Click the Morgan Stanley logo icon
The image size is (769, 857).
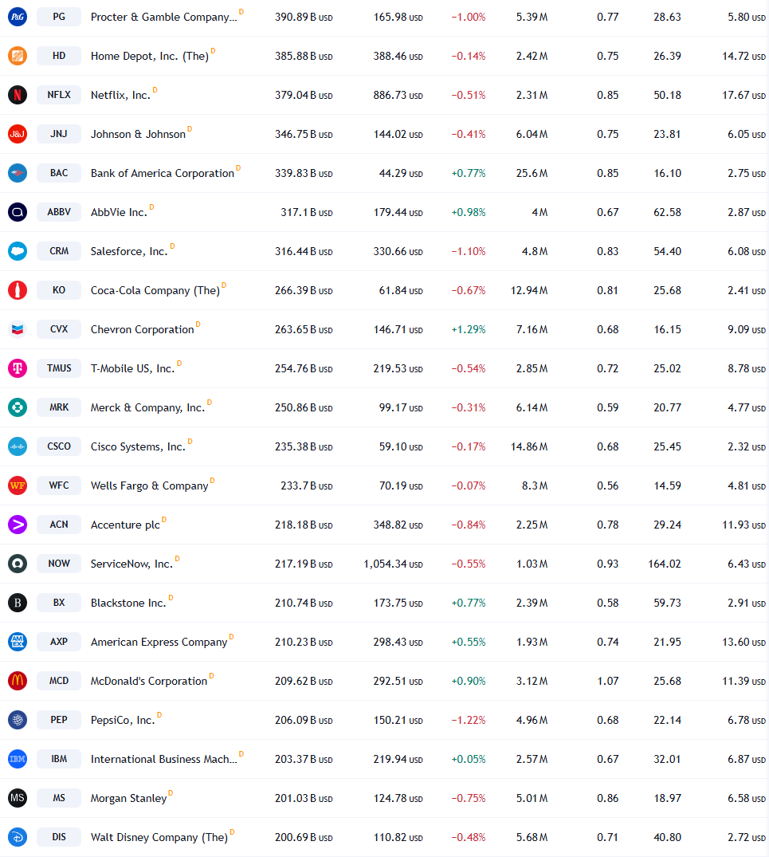pyautogui.click(x=18, y=798)
